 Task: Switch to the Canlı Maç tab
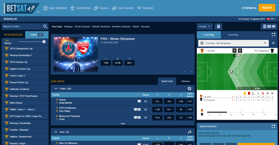click(233, 35)
